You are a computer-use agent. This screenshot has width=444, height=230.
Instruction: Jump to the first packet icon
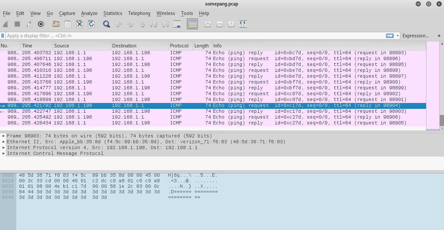pos(154,24)
